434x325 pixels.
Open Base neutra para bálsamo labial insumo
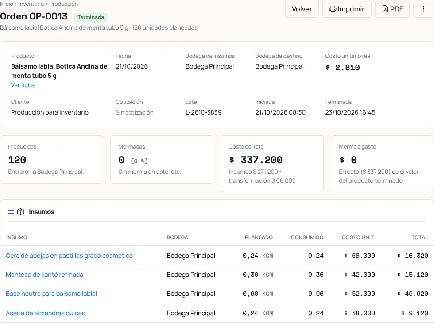coord(51,294)
